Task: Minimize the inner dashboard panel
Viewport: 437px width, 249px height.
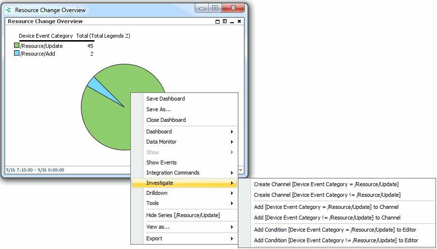Action: [x=232, y=22]
